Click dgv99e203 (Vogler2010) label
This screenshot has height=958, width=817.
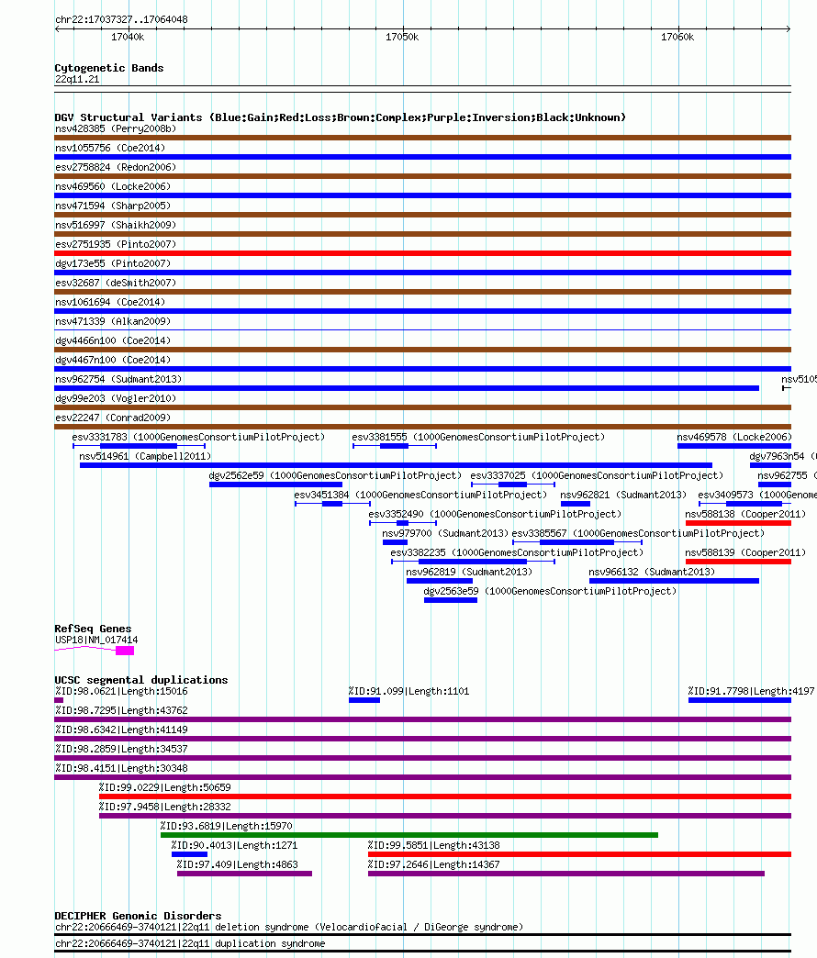click(116, 398)
